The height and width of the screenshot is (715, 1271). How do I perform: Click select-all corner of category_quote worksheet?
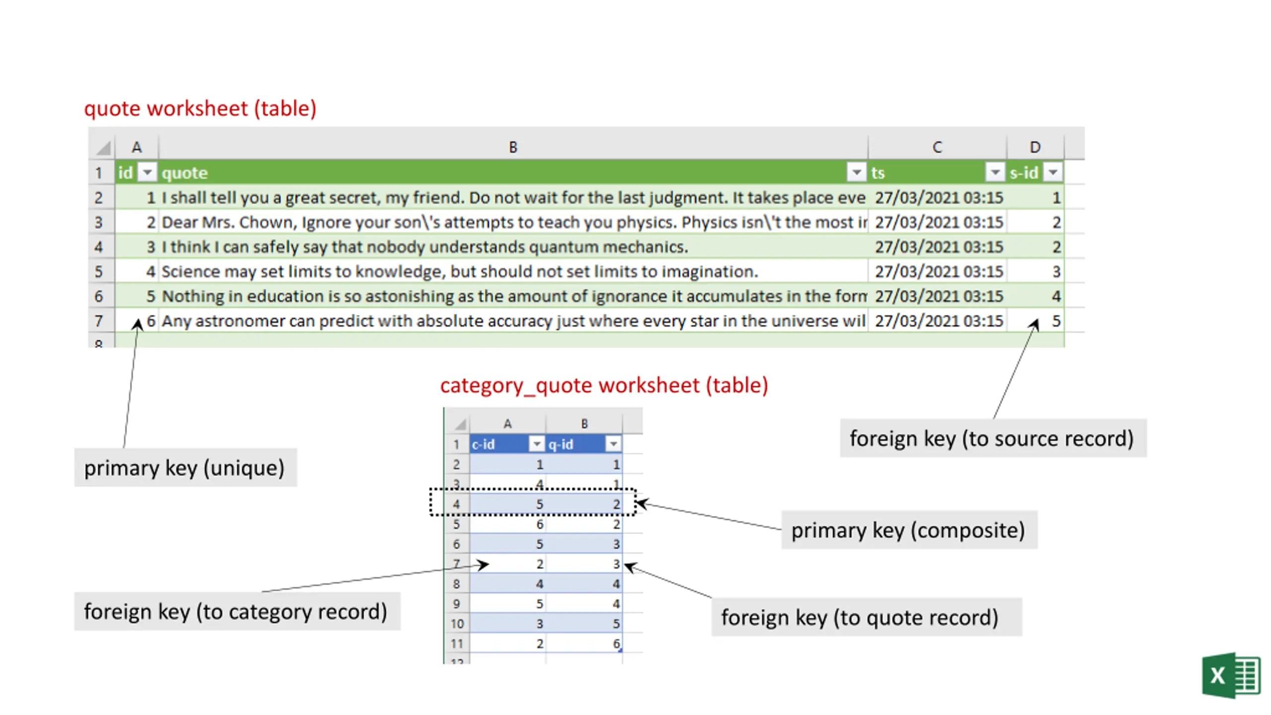(460, 424)
